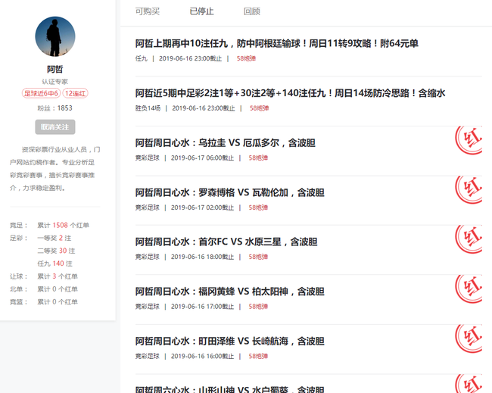
Task: Click 58炮弹 price on 乌拉圭 article
Action: pos(258,158)
